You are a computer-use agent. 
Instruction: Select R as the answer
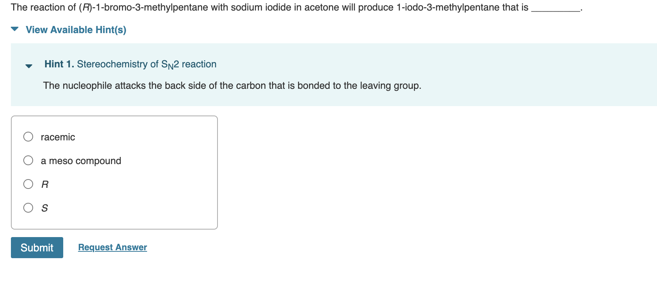coord(28,184)
